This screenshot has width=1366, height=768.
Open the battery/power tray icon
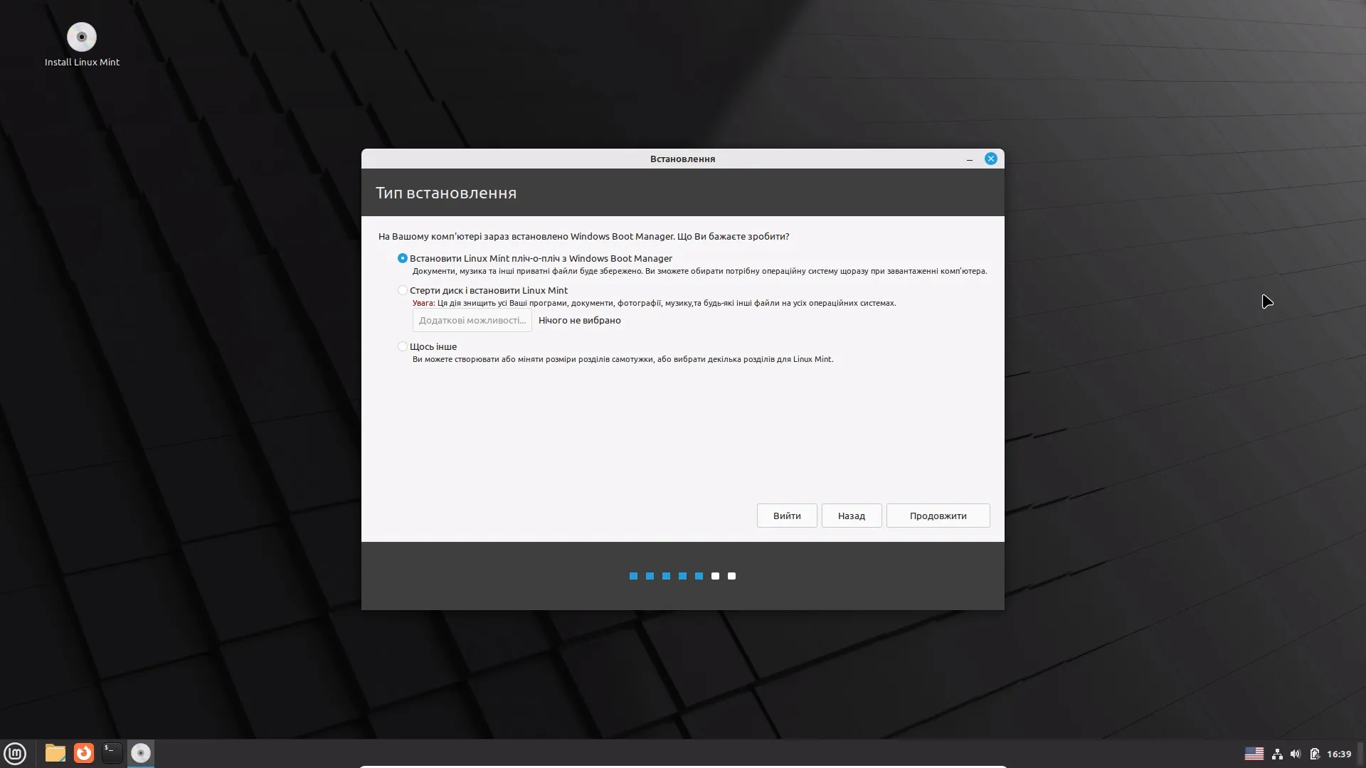[x=1314, y=754]
